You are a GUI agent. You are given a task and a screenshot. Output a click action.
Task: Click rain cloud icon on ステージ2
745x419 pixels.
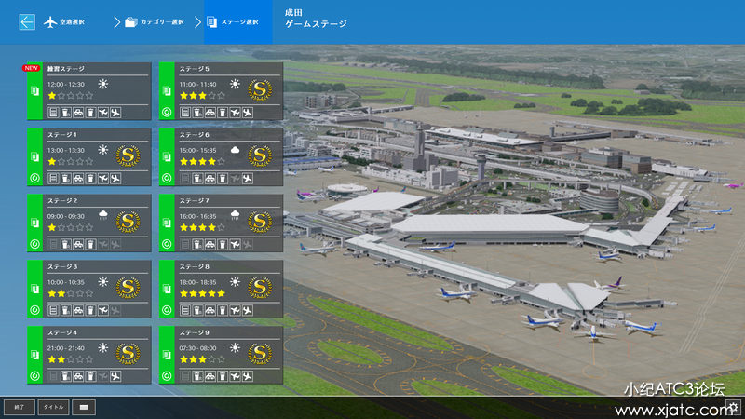[102, 216]
